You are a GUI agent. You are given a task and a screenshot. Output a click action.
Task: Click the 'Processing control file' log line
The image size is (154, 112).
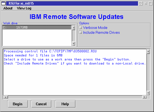pos(50,51)
